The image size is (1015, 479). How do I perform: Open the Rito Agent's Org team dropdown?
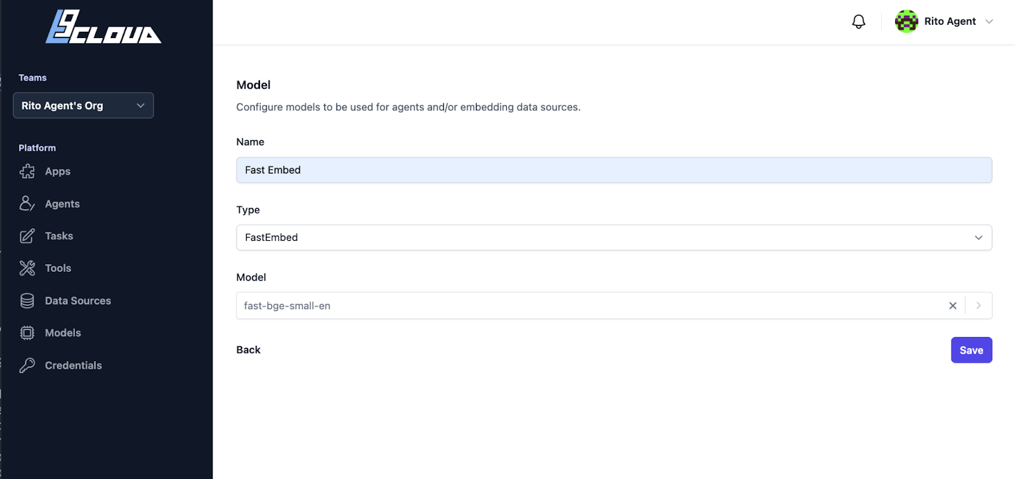click(83, 105)
